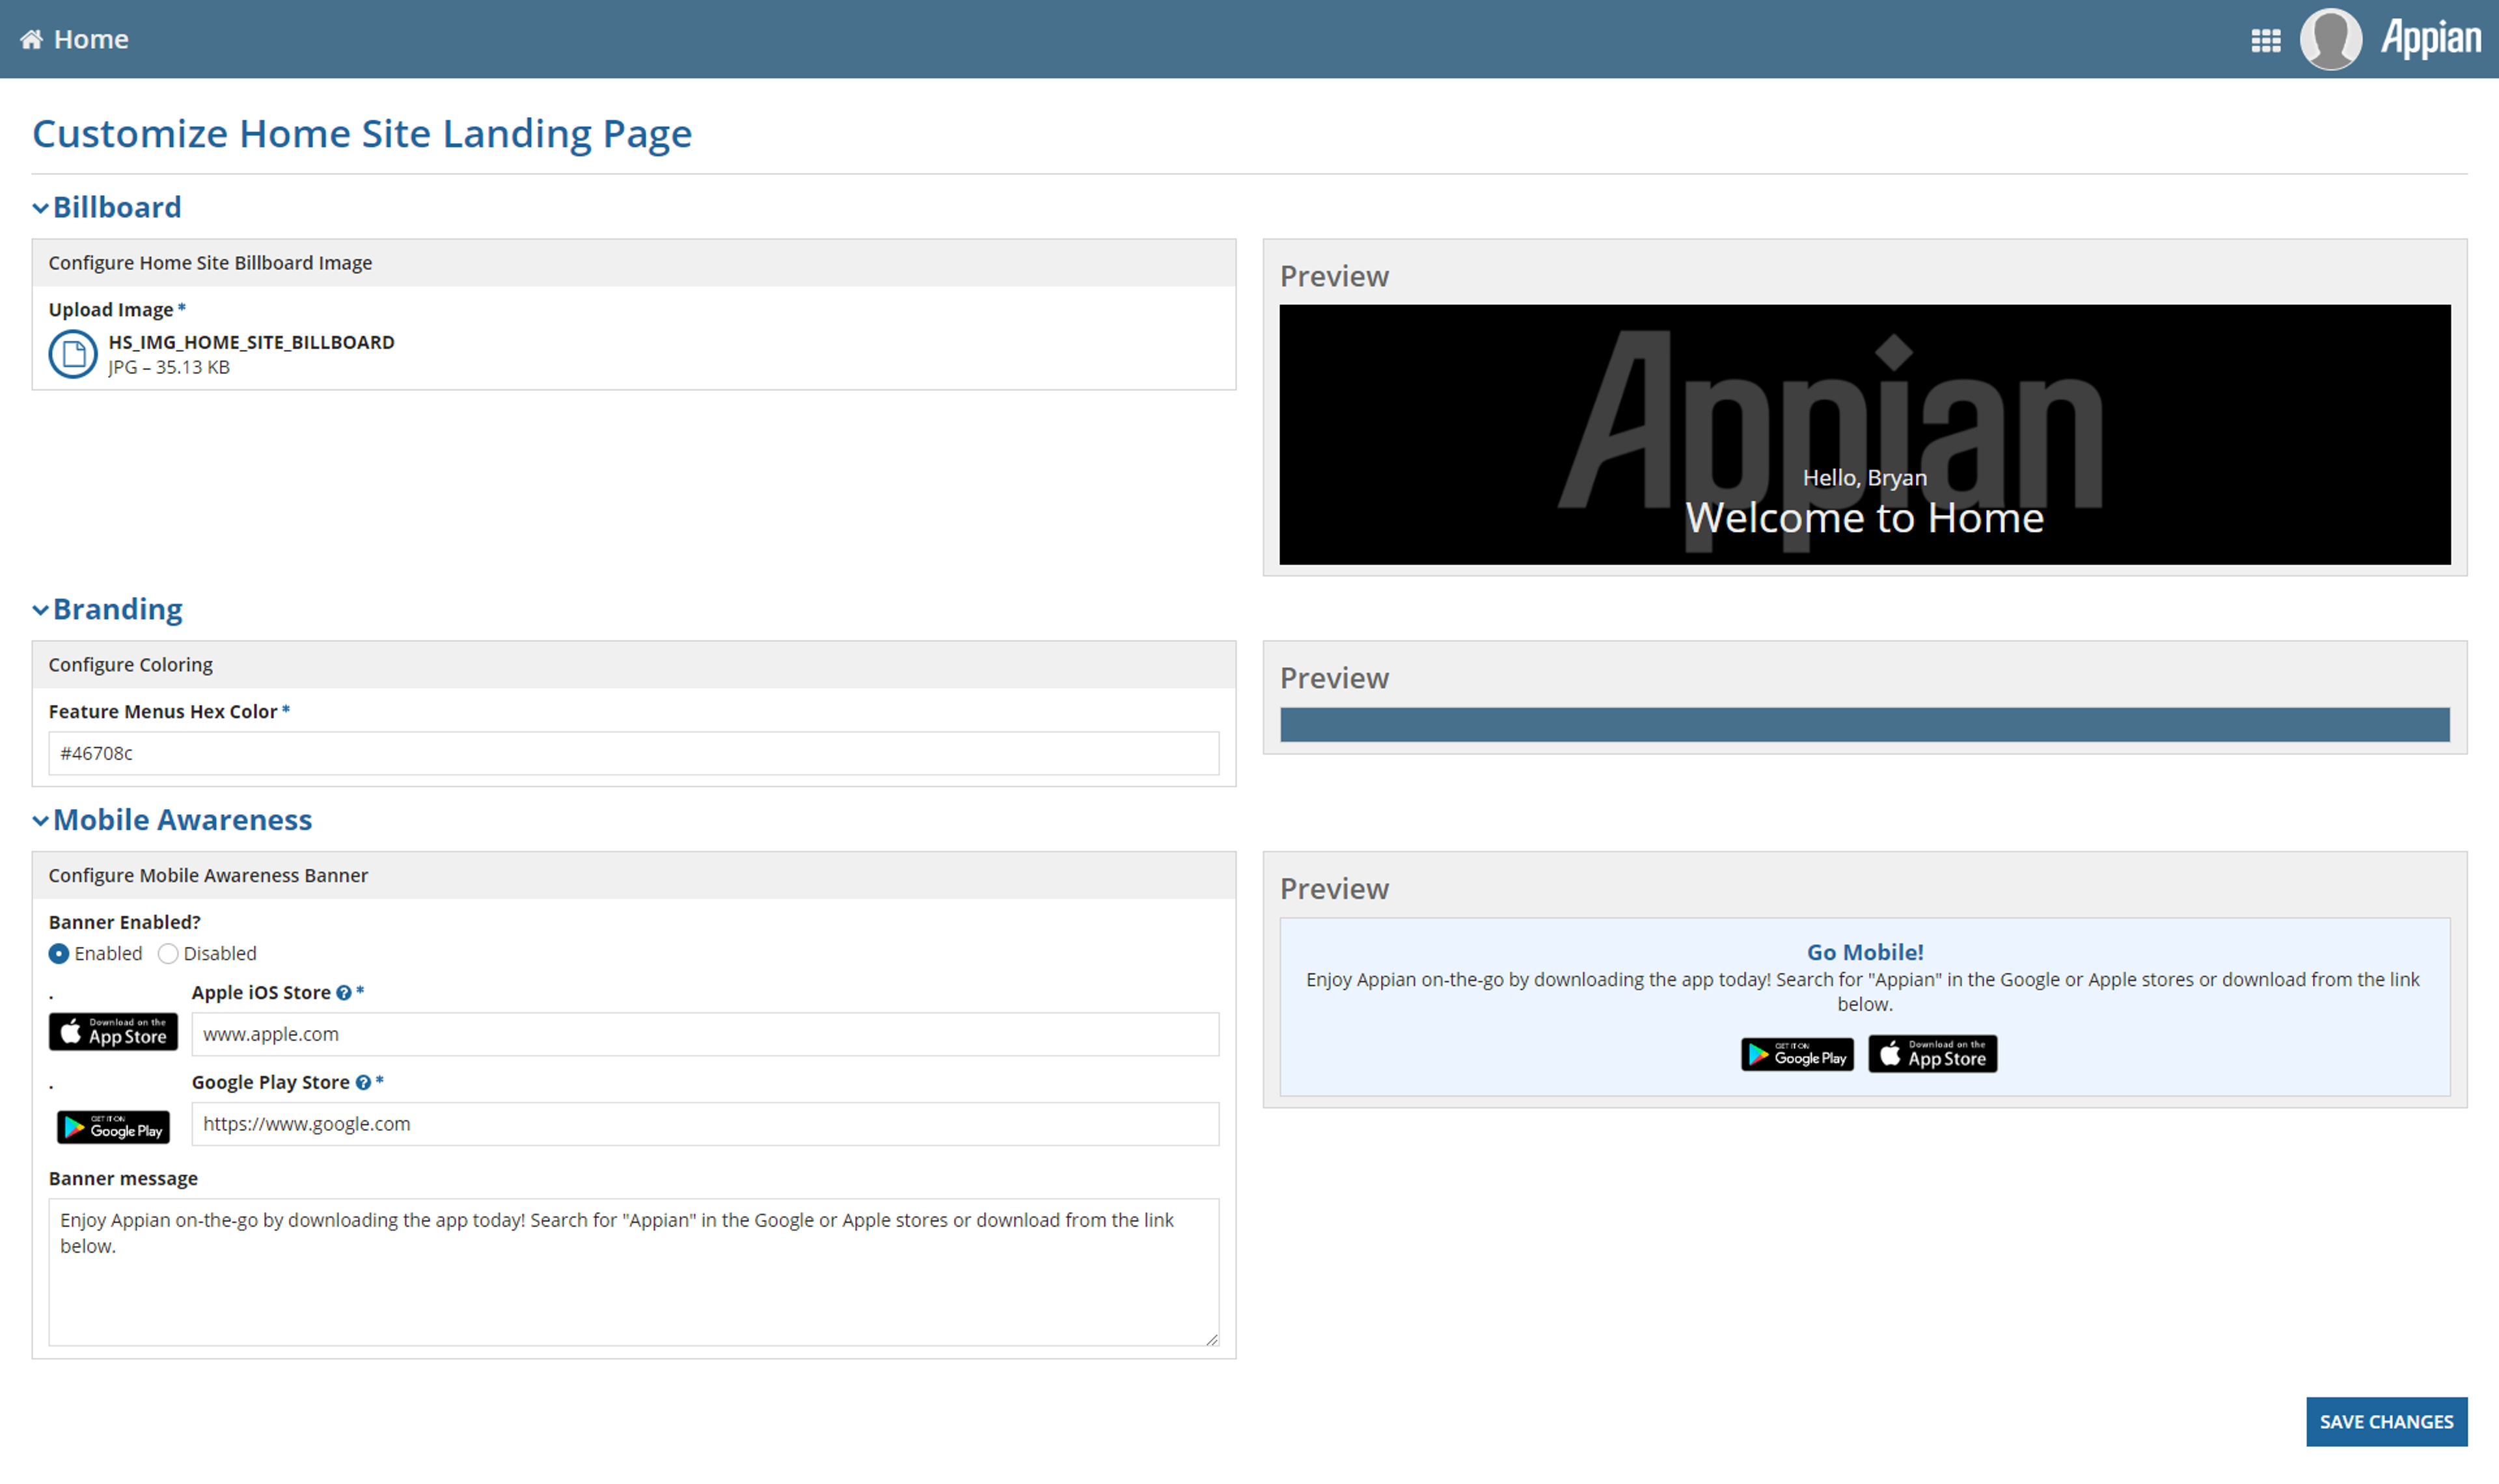Image resolution: width=2499 pixels, height=1484 pixels.
Task: Open the user profile avatar
Action: tap(2331, 39)
